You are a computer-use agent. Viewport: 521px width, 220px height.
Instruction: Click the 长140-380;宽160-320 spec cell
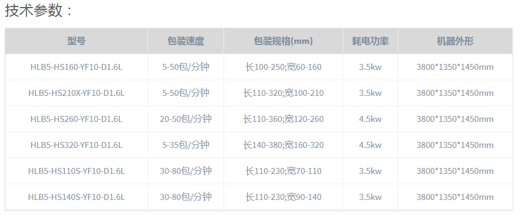tap(283, 145)
